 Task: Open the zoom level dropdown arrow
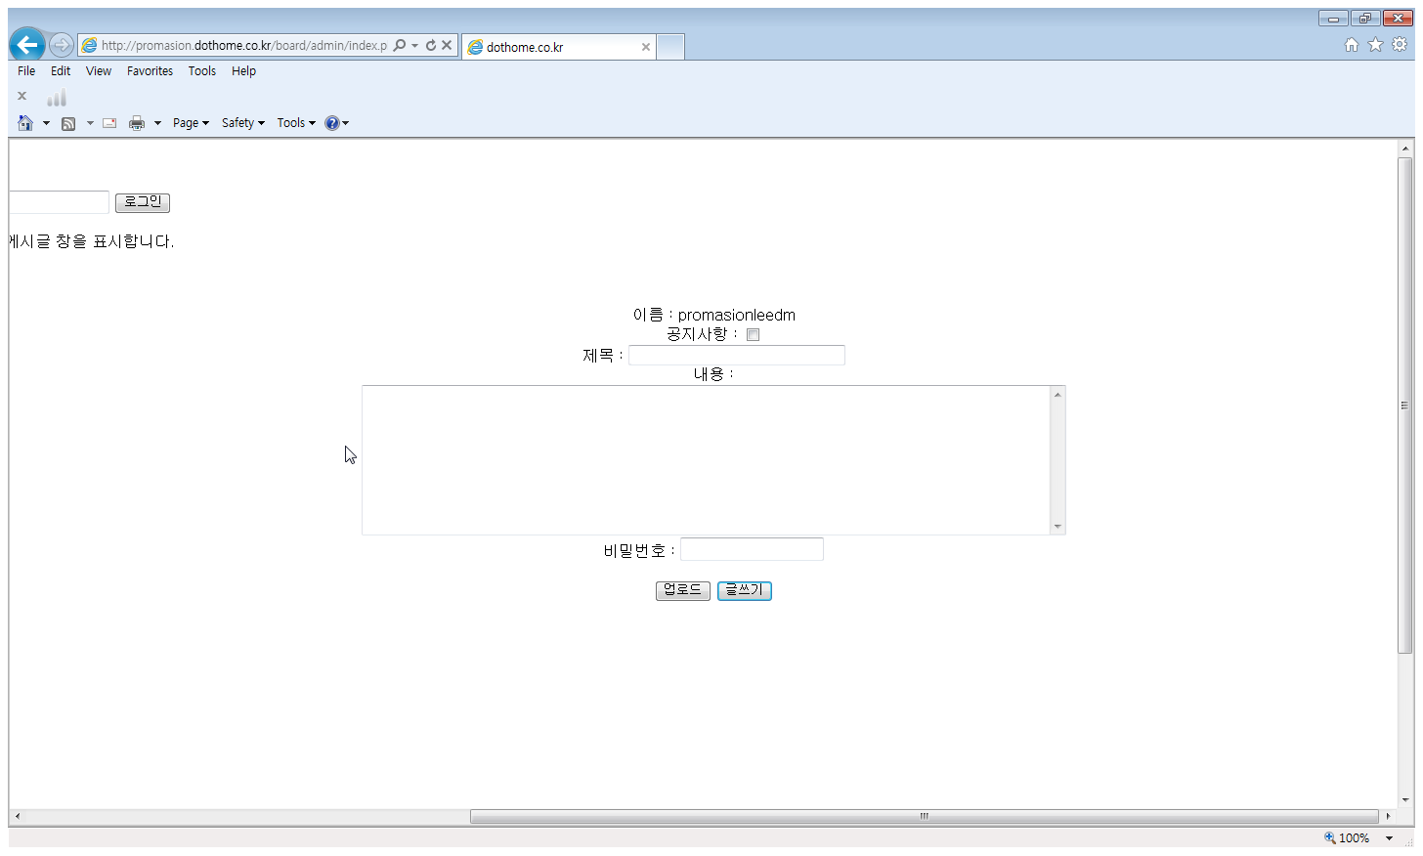(x=1389, y=838)
